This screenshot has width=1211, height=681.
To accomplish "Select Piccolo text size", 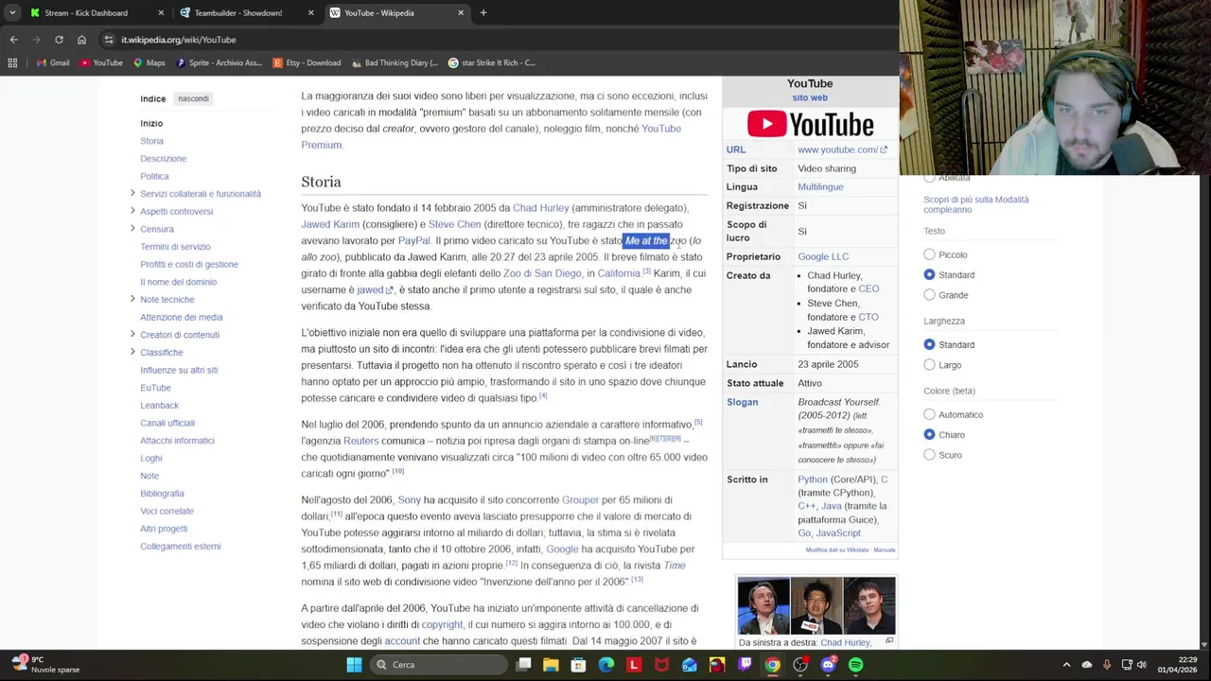I will pyautogui.click(x=929, y=254).
